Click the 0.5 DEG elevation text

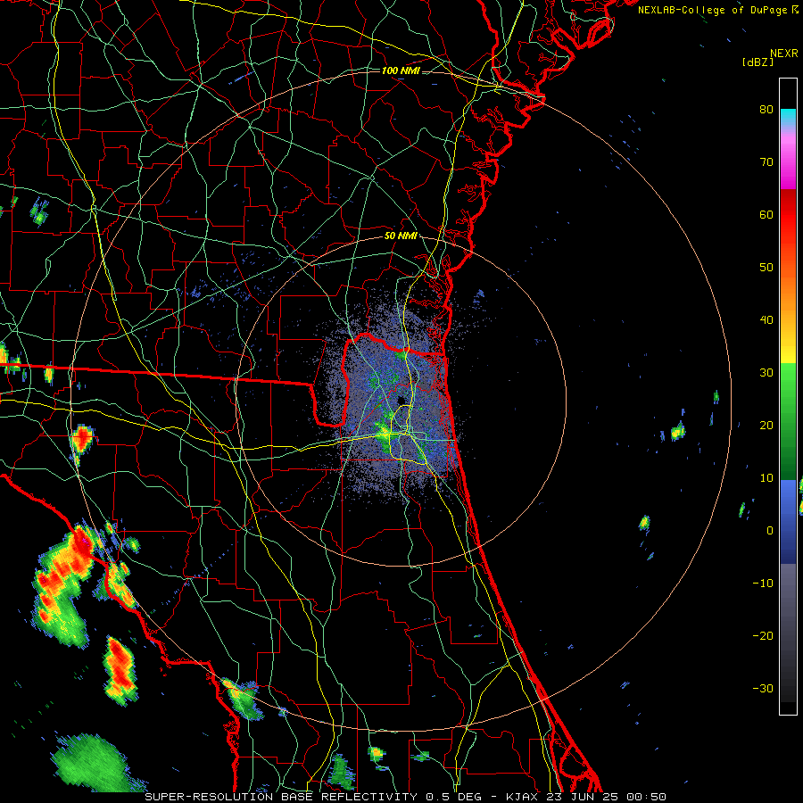pos(454,797)
